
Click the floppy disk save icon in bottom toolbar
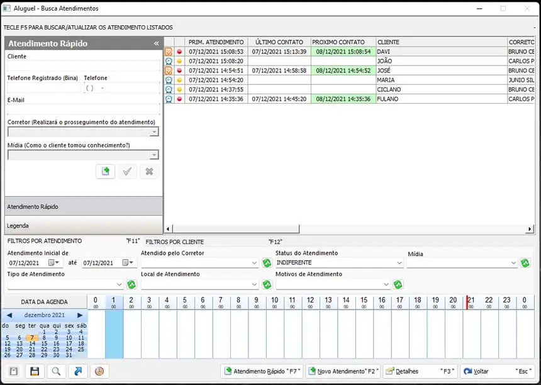coord(35,371)
